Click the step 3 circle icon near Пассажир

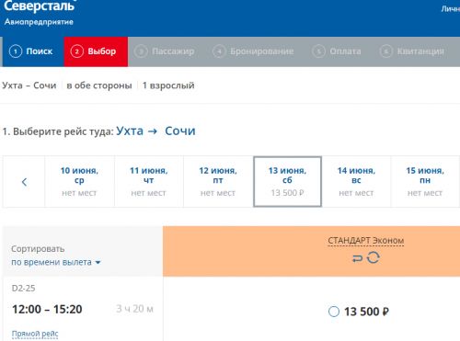click(x=141, y=51)
